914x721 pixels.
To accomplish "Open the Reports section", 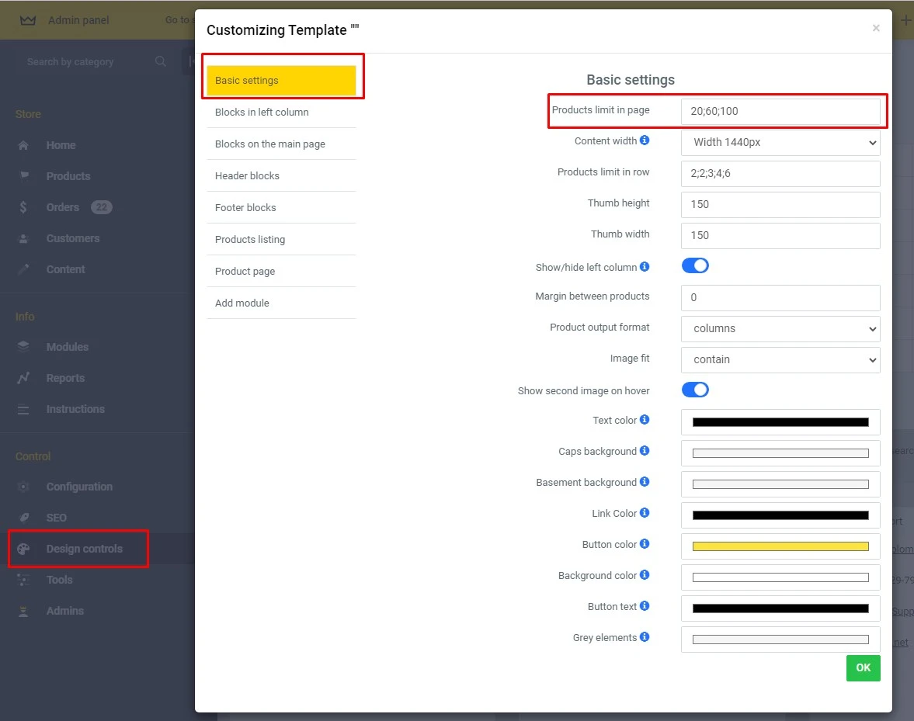I will pos(66,378).
